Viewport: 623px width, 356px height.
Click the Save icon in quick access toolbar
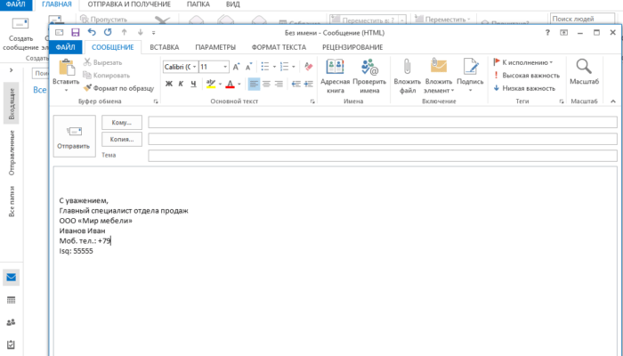(x=75, y=33)
